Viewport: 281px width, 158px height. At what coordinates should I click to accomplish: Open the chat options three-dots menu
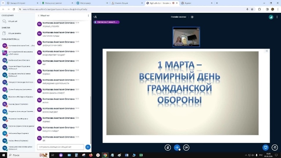(88, 16)
